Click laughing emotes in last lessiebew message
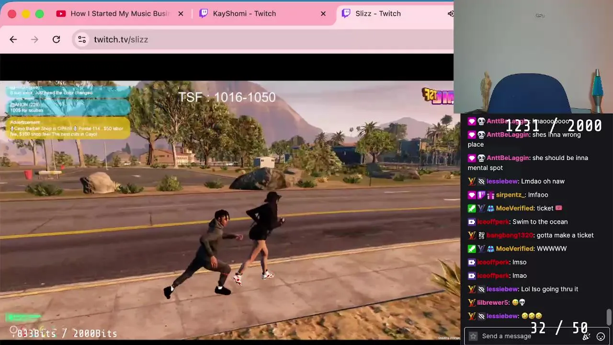Image resolution: width=613 pixels, height=345 pixels. click(x=532, y=316)
